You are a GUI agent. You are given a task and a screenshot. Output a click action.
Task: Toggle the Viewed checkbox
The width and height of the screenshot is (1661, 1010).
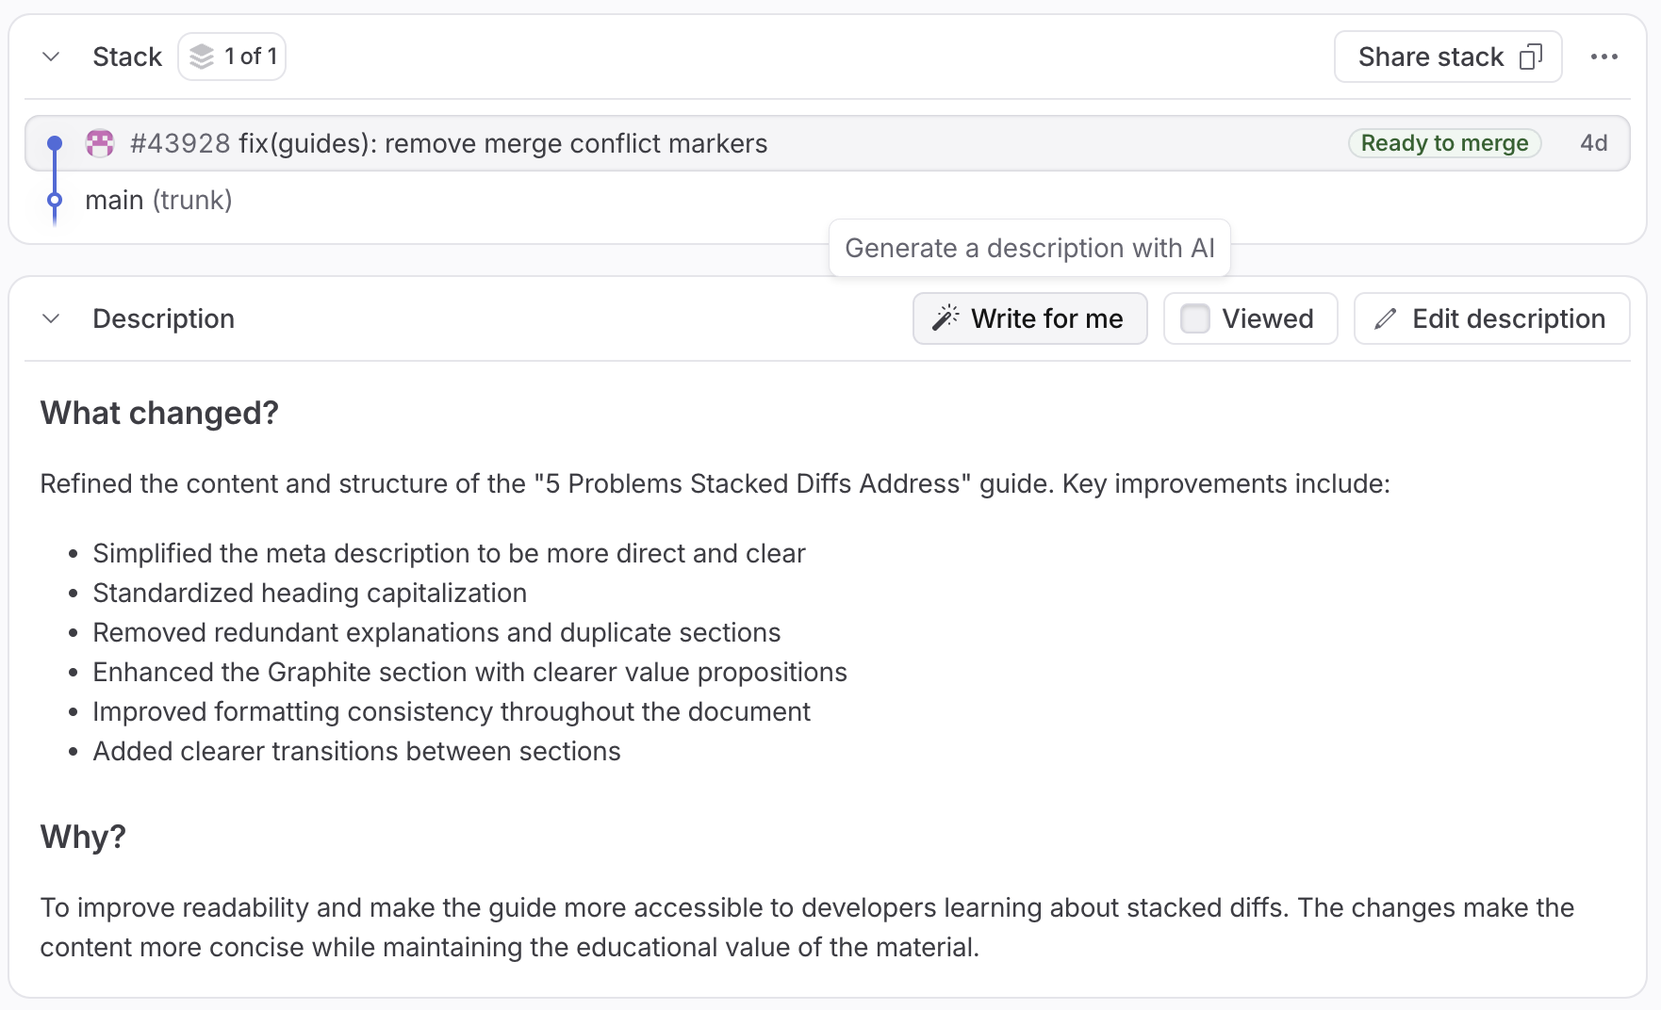point(1195,318)
